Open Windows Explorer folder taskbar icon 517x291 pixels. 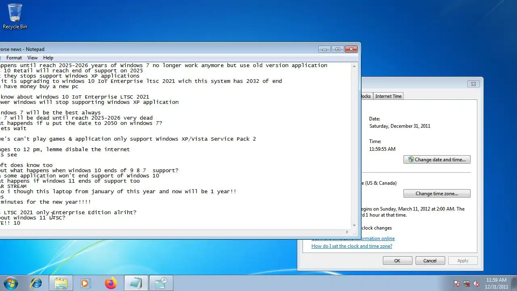61,283
